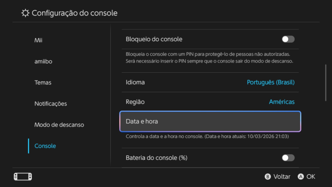Viewport: 332px width, 187px height.
Task: Select Mii in the sidebar
Action: (x=39, y=40)
